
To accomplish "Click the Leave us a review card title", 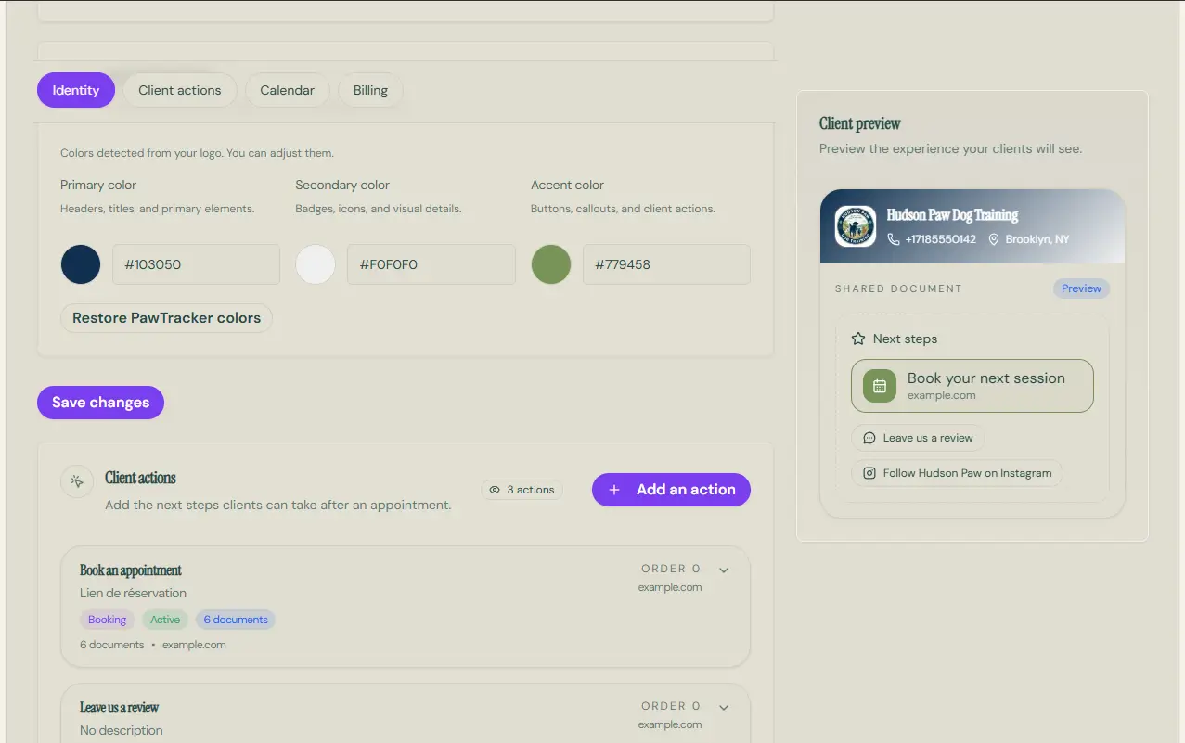I will [x=119, y=708].
